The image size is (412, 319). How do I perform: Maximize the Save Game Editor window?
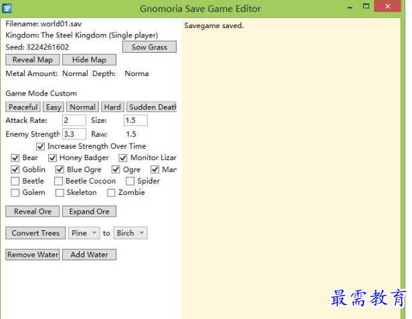click(366, 6)
